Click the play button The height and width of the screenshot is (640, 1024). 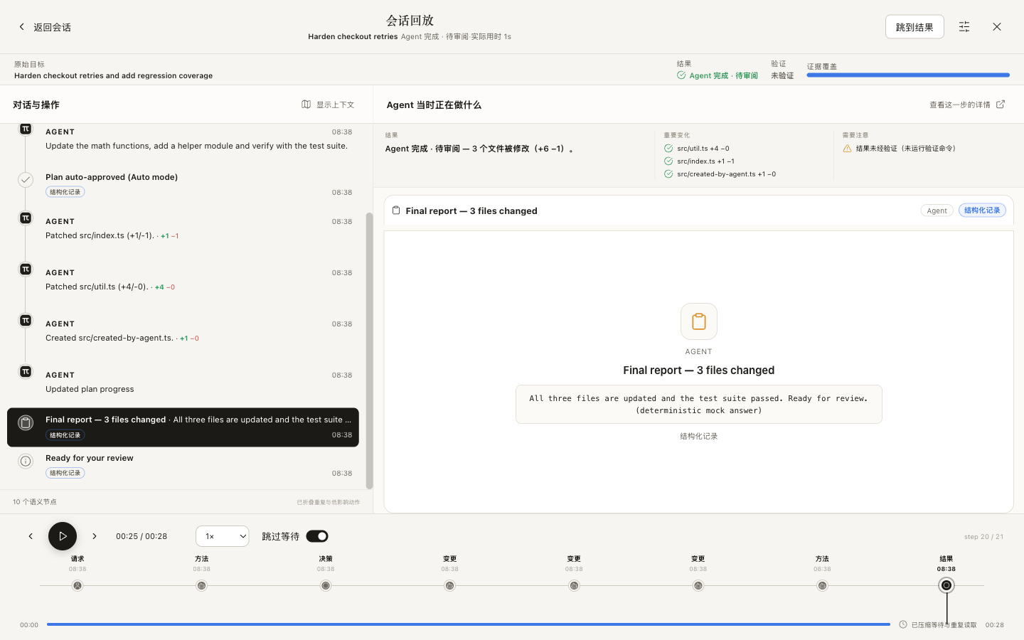point(63,536)
